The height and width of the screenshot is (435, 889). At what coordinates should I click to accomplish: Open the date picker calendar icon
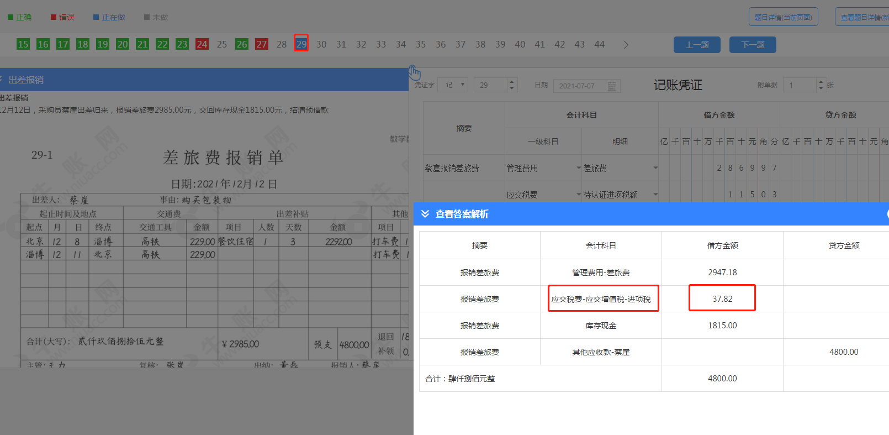coord(612,86)
